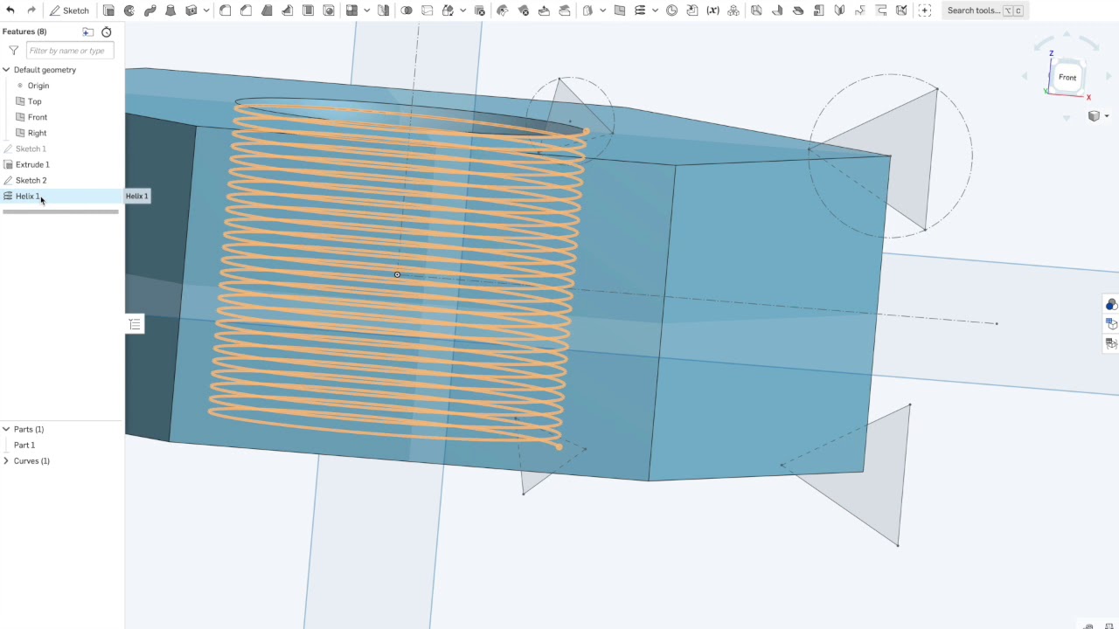The image size is (1119, 629).
Task: Select the Composite part stacked-cubes icon
Action: [733, 10]
